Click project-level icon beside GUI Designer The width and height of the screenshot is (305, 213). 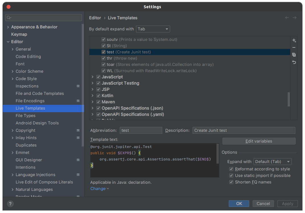(78, 160)
